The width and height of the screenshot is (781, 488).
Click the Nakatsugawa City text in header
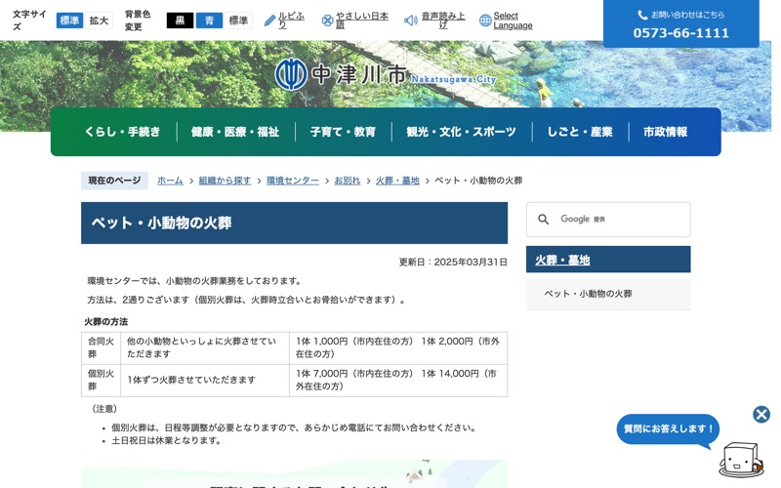coord(453,79)
